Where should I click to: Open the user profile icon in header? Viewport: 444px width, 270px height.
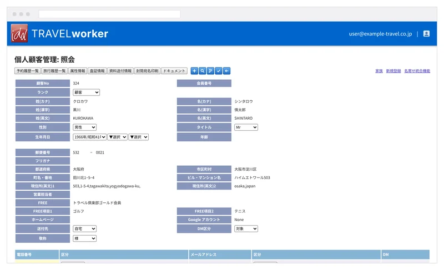[426, 34]
